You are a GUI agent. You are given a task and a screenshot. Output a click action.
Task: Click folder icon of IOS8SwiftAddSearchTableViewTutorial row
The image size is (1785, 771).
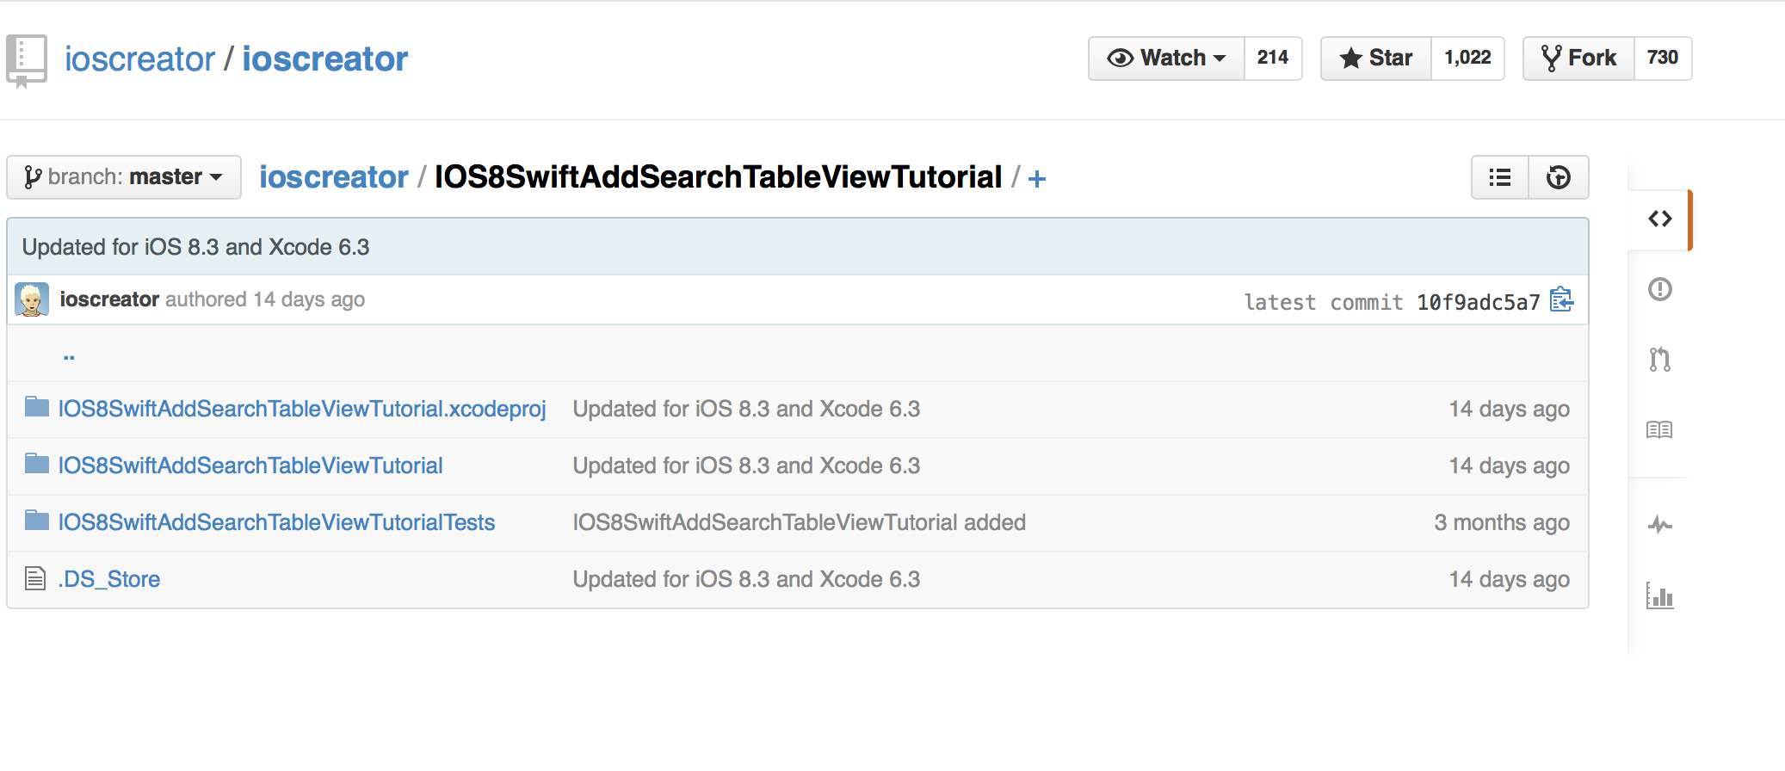click(37, 463)
